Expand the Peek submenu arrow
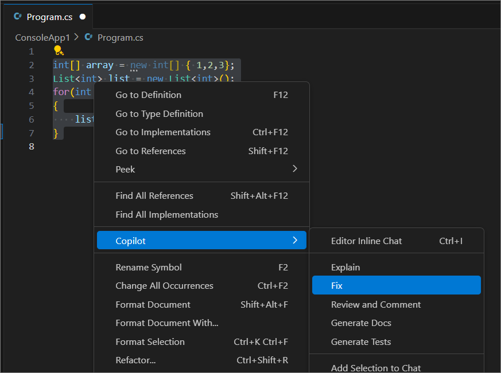501x373 pixels. click(295, 168)
